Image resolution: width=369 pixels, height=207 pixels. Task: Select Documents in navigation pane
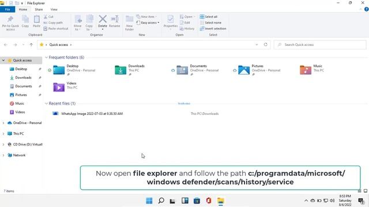pyautogui.click(x=23, y=86)
